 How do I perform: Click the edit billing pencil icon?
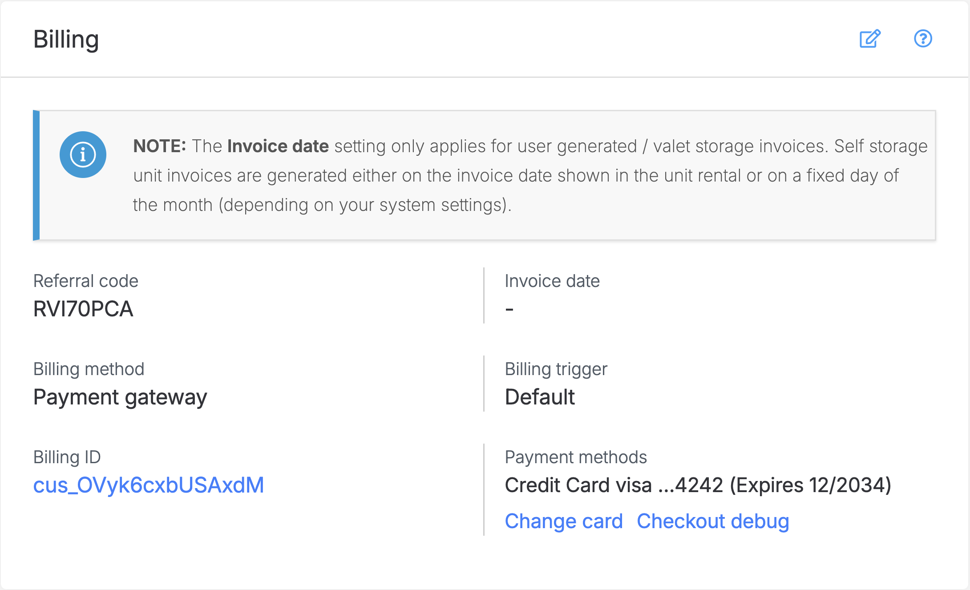869,39
